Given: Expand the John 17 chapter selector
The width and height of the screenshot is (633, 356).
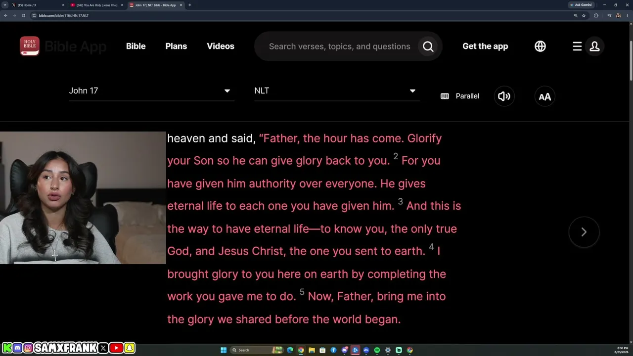Looking at the screenshot, I should point(151,91).
